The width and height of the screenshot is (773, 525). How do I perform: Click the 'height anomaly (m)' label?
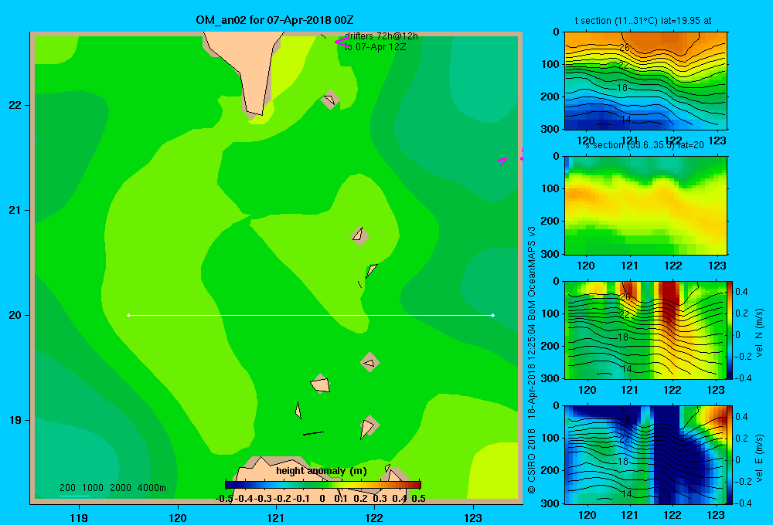(322, 471)
